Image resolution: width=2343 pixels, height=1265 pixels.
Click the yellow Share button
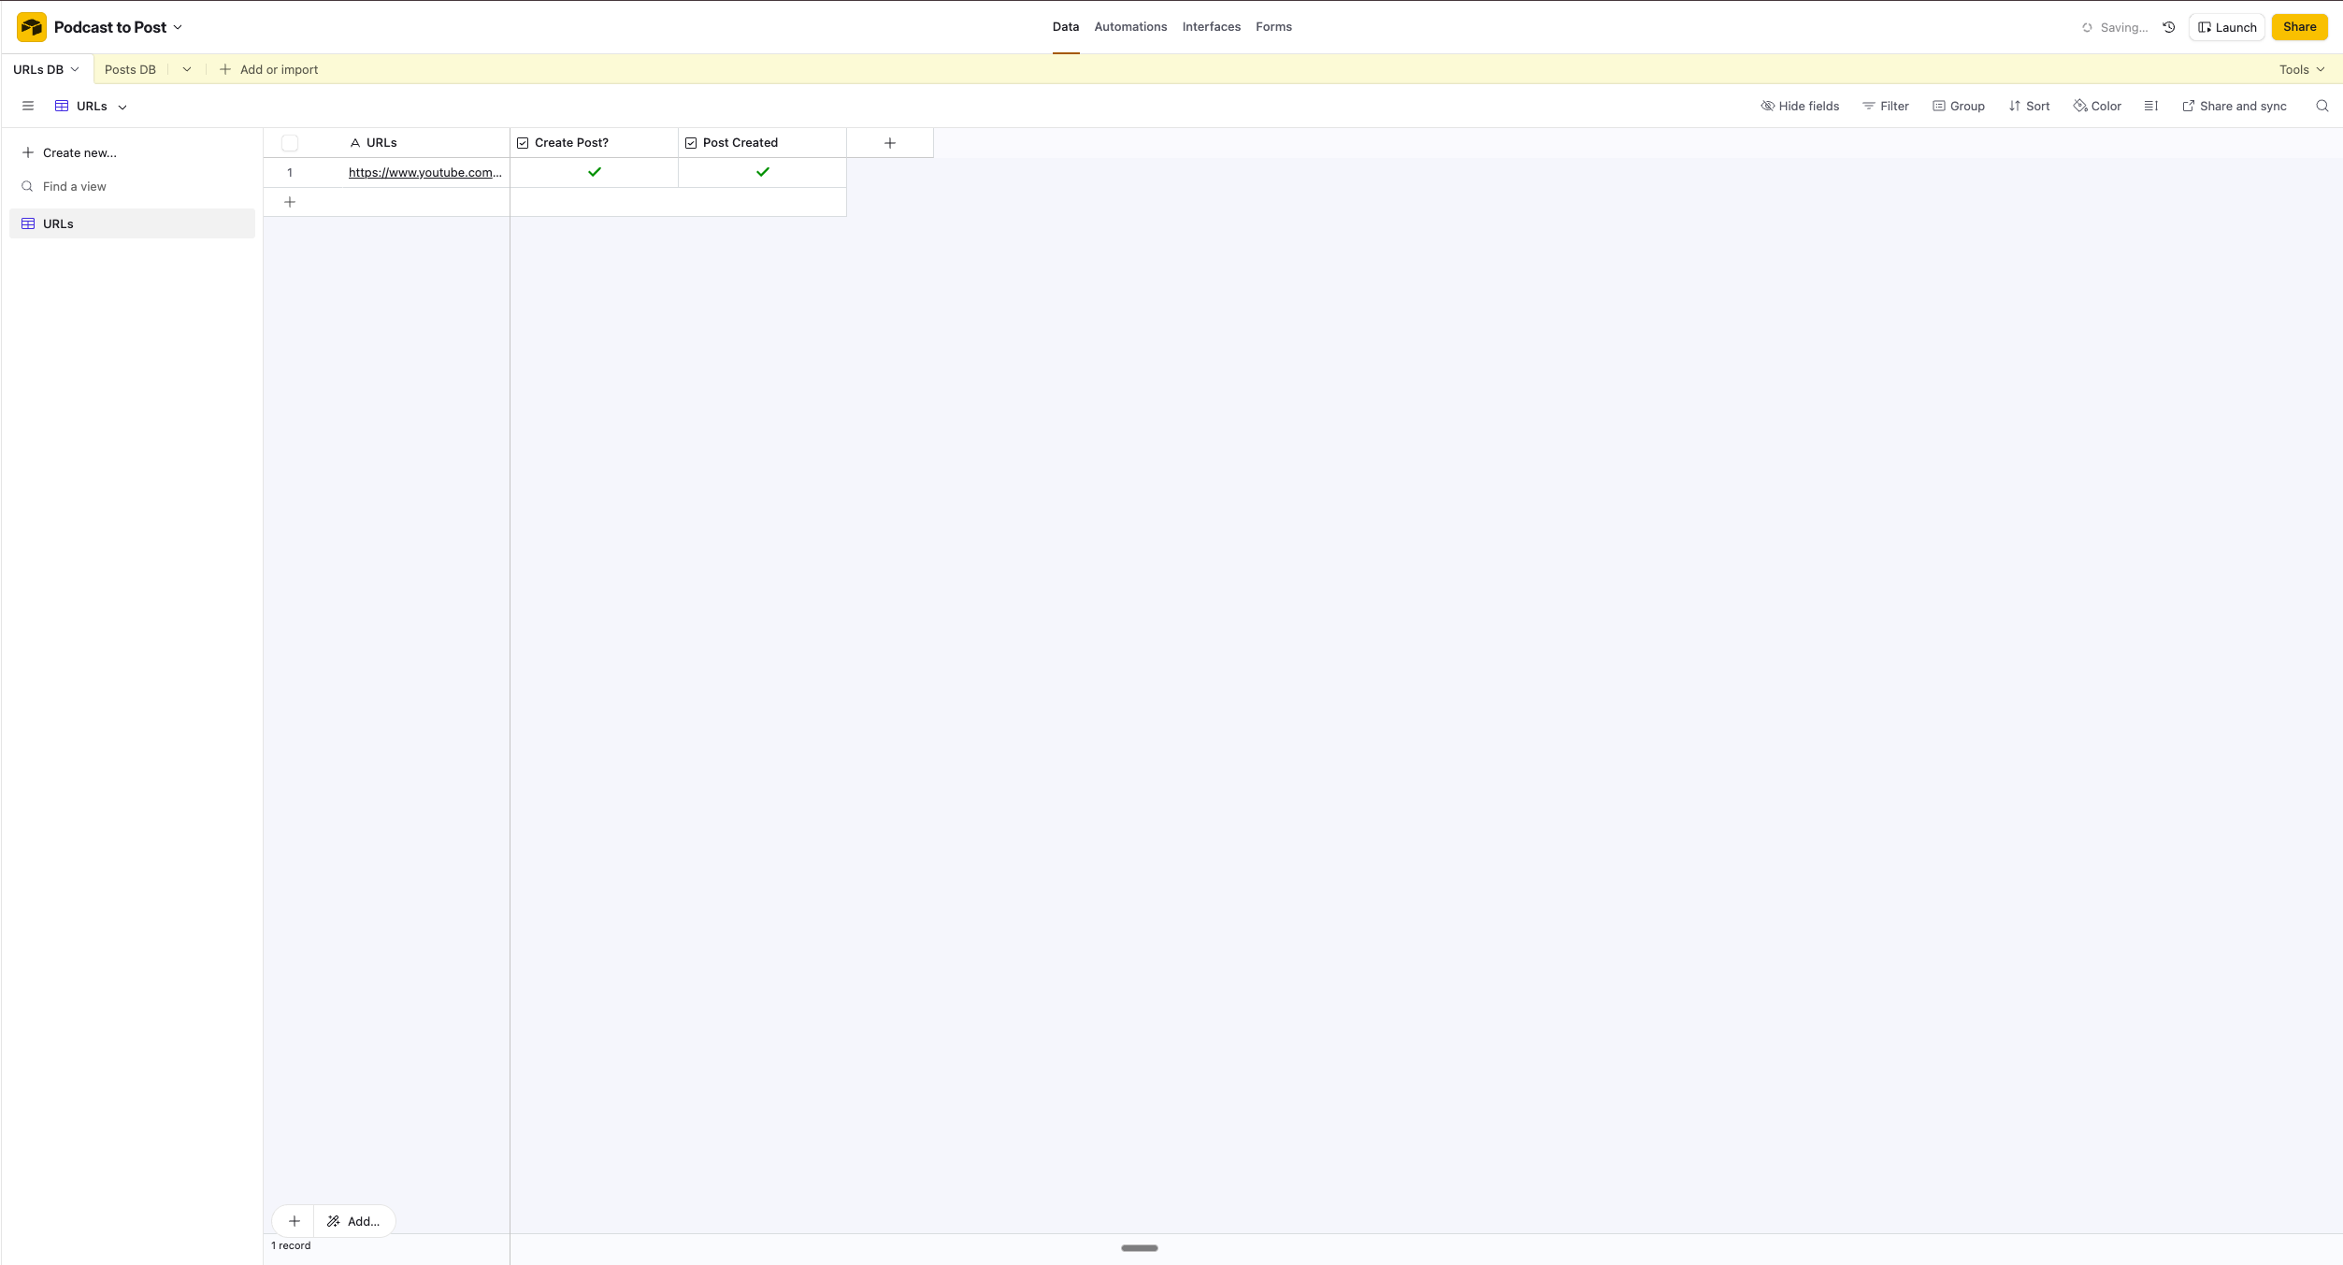click(2299, 27)
